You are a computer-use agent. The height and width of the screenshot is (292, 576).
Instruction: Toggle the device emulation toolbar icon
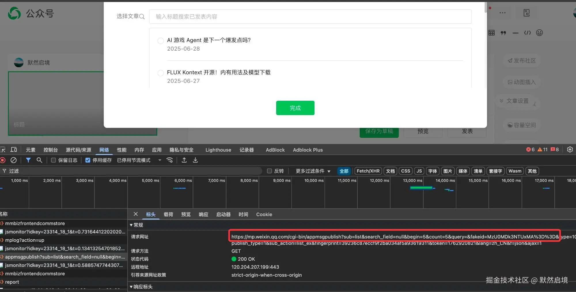point(14,150)
